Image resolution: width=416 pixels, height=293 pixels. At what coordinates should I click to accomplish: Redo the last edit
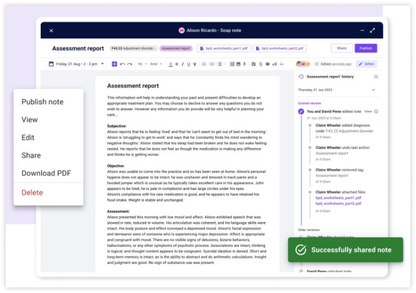coord(130,64)
